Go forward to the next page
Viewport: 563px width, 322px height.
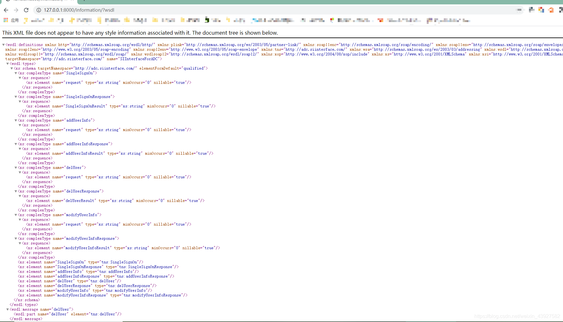[16, 10]
